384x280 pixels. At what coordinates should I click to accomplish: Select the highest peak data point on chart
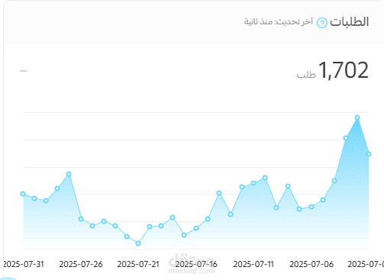pyautogui.click(x=357, y=117)
